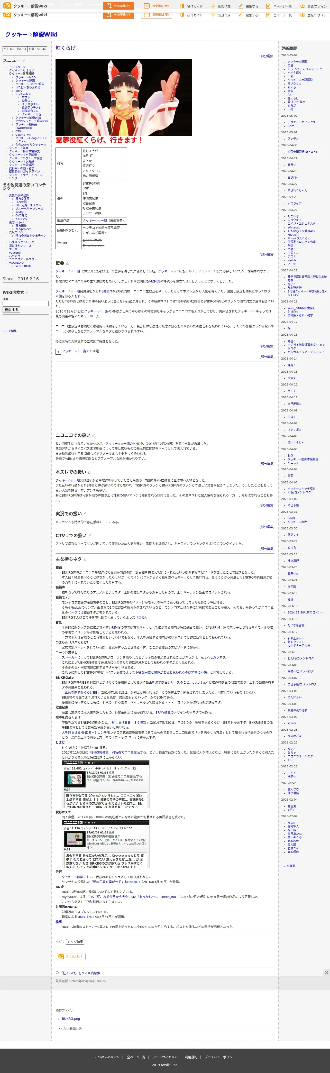The width and height of the screenshot is (330, 1073).
Task: Click ここを編集 below the Wiki内検索 box
Action: [10, 331]
